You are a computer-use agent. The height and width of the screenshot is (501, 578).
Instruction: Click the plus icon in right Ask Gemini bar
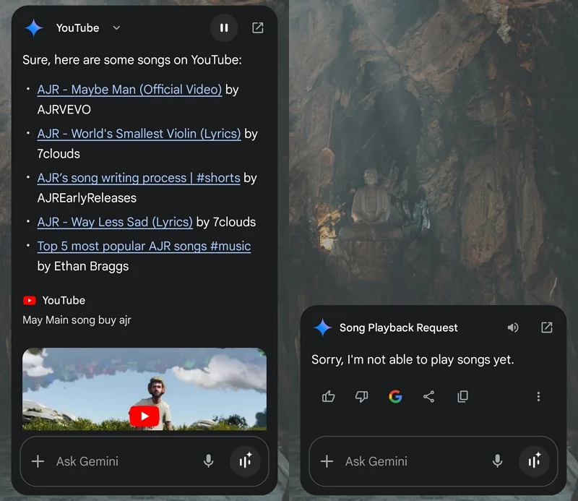(x=327, y=461)
